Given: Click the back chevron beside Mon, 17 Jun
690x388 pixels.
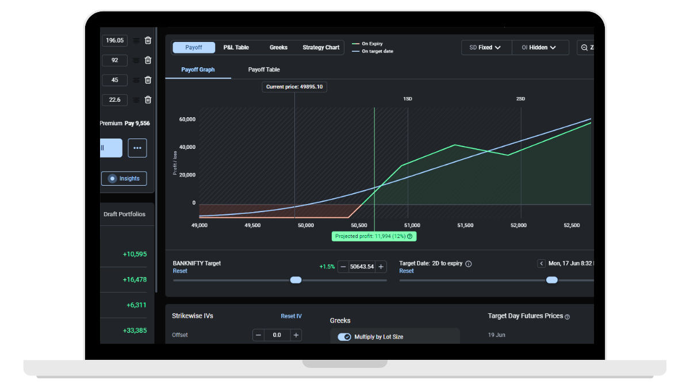Looking at the screenshot, I should tap(541, 263).
